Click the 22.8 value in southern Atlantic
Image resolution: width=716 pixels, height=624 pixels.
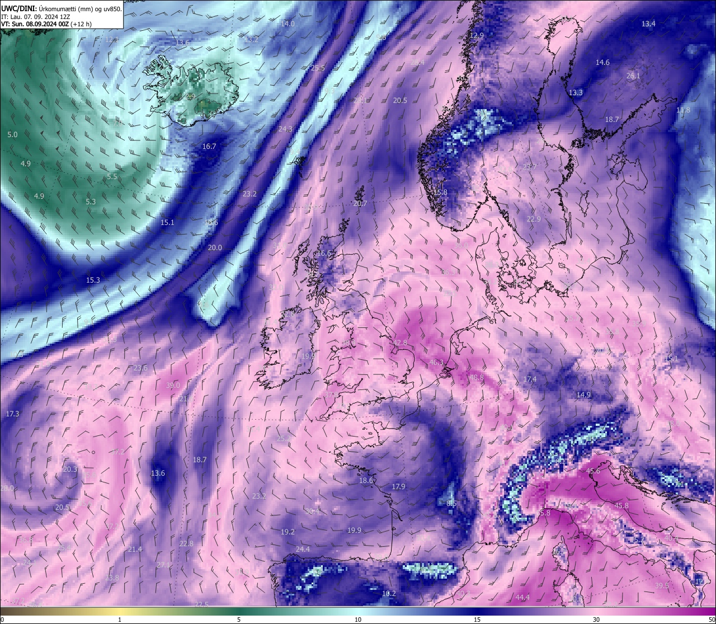(x=186, y=544)
